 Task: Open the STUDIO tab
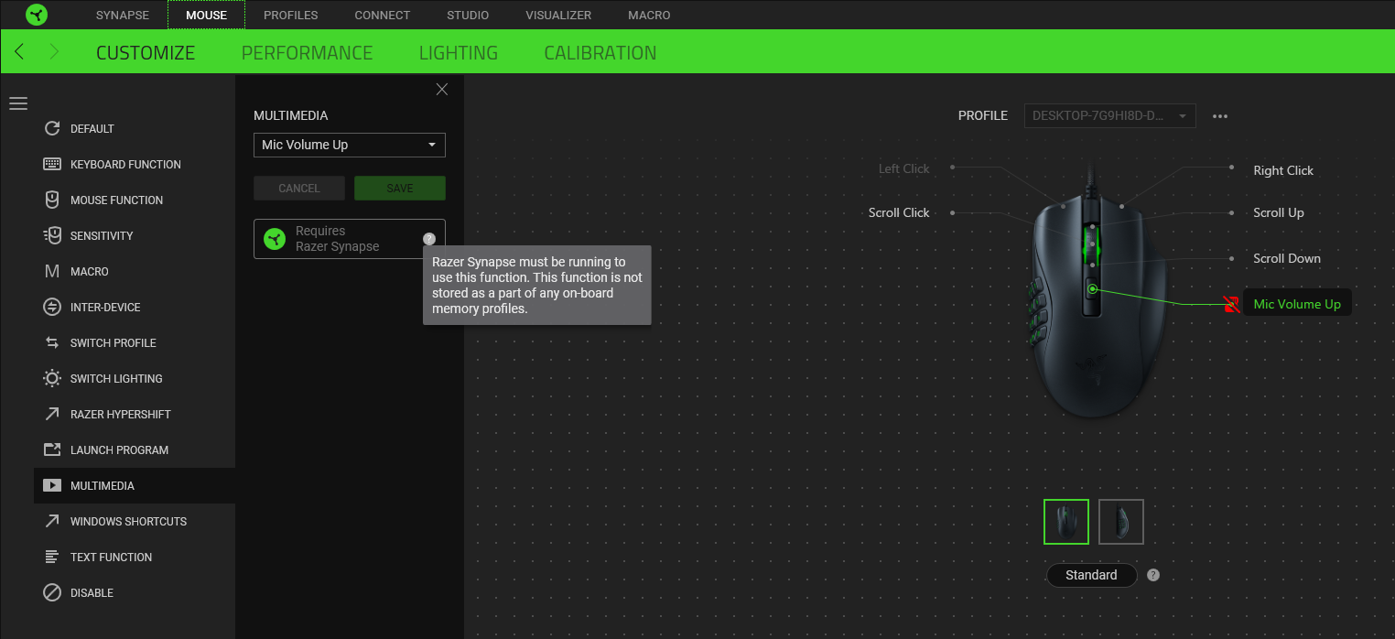point(468,15)
